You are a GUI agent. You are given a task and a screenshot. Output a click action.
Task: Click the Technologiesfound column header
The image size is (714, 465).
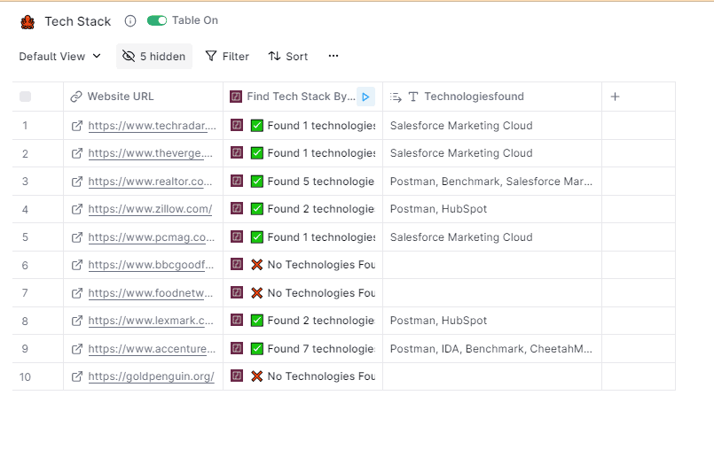coord(492,97)
